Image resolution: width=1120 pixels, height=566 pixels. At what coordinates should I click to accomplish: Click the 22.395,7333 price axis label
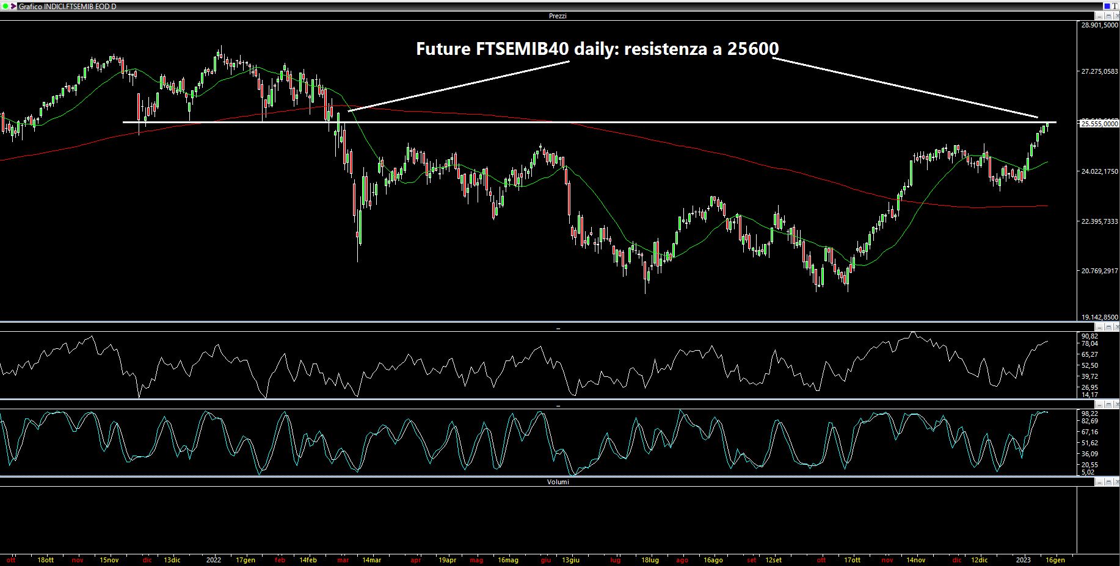point(1100,221)
